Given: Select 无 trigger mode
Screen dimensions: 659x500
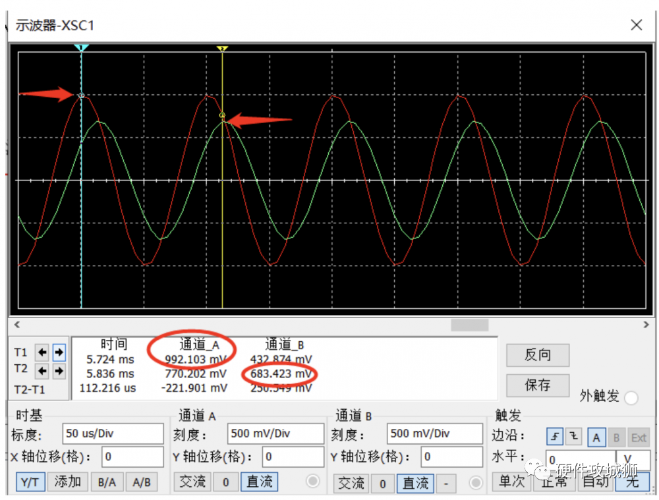Looking at the screenshot, I should (x=633, y=482).
